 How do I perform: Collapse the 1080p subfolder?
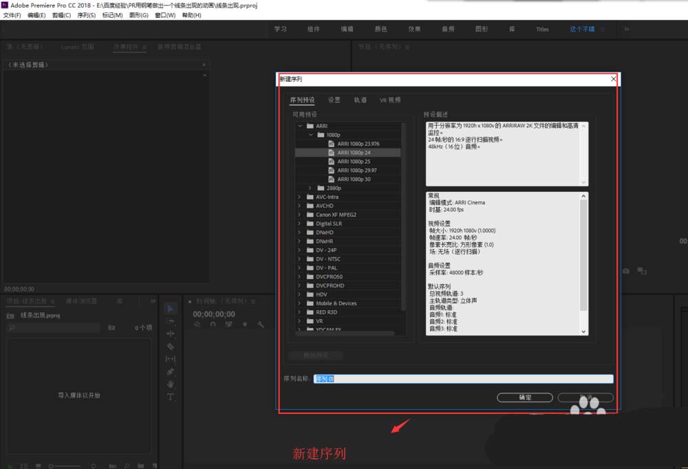(311, 135)
